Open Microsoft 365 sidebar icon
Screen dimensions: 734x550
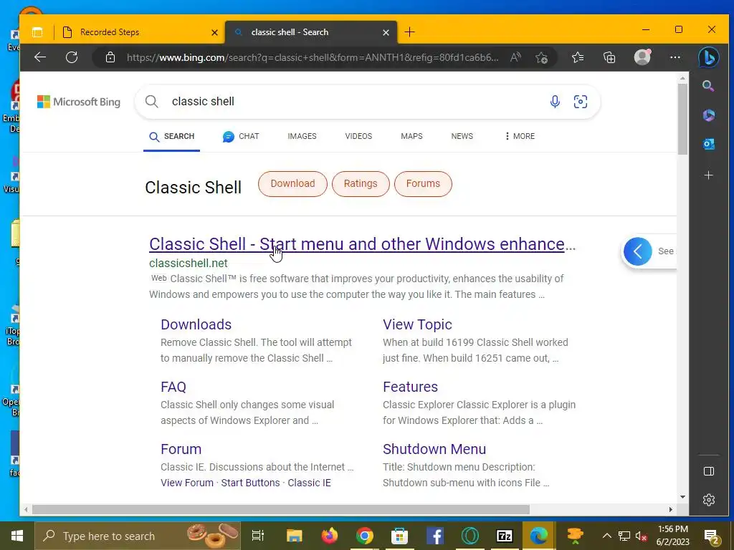(x=708, y=115)
